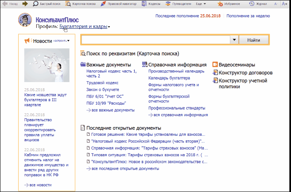Decrease font size with A- button

pos(276,4)
